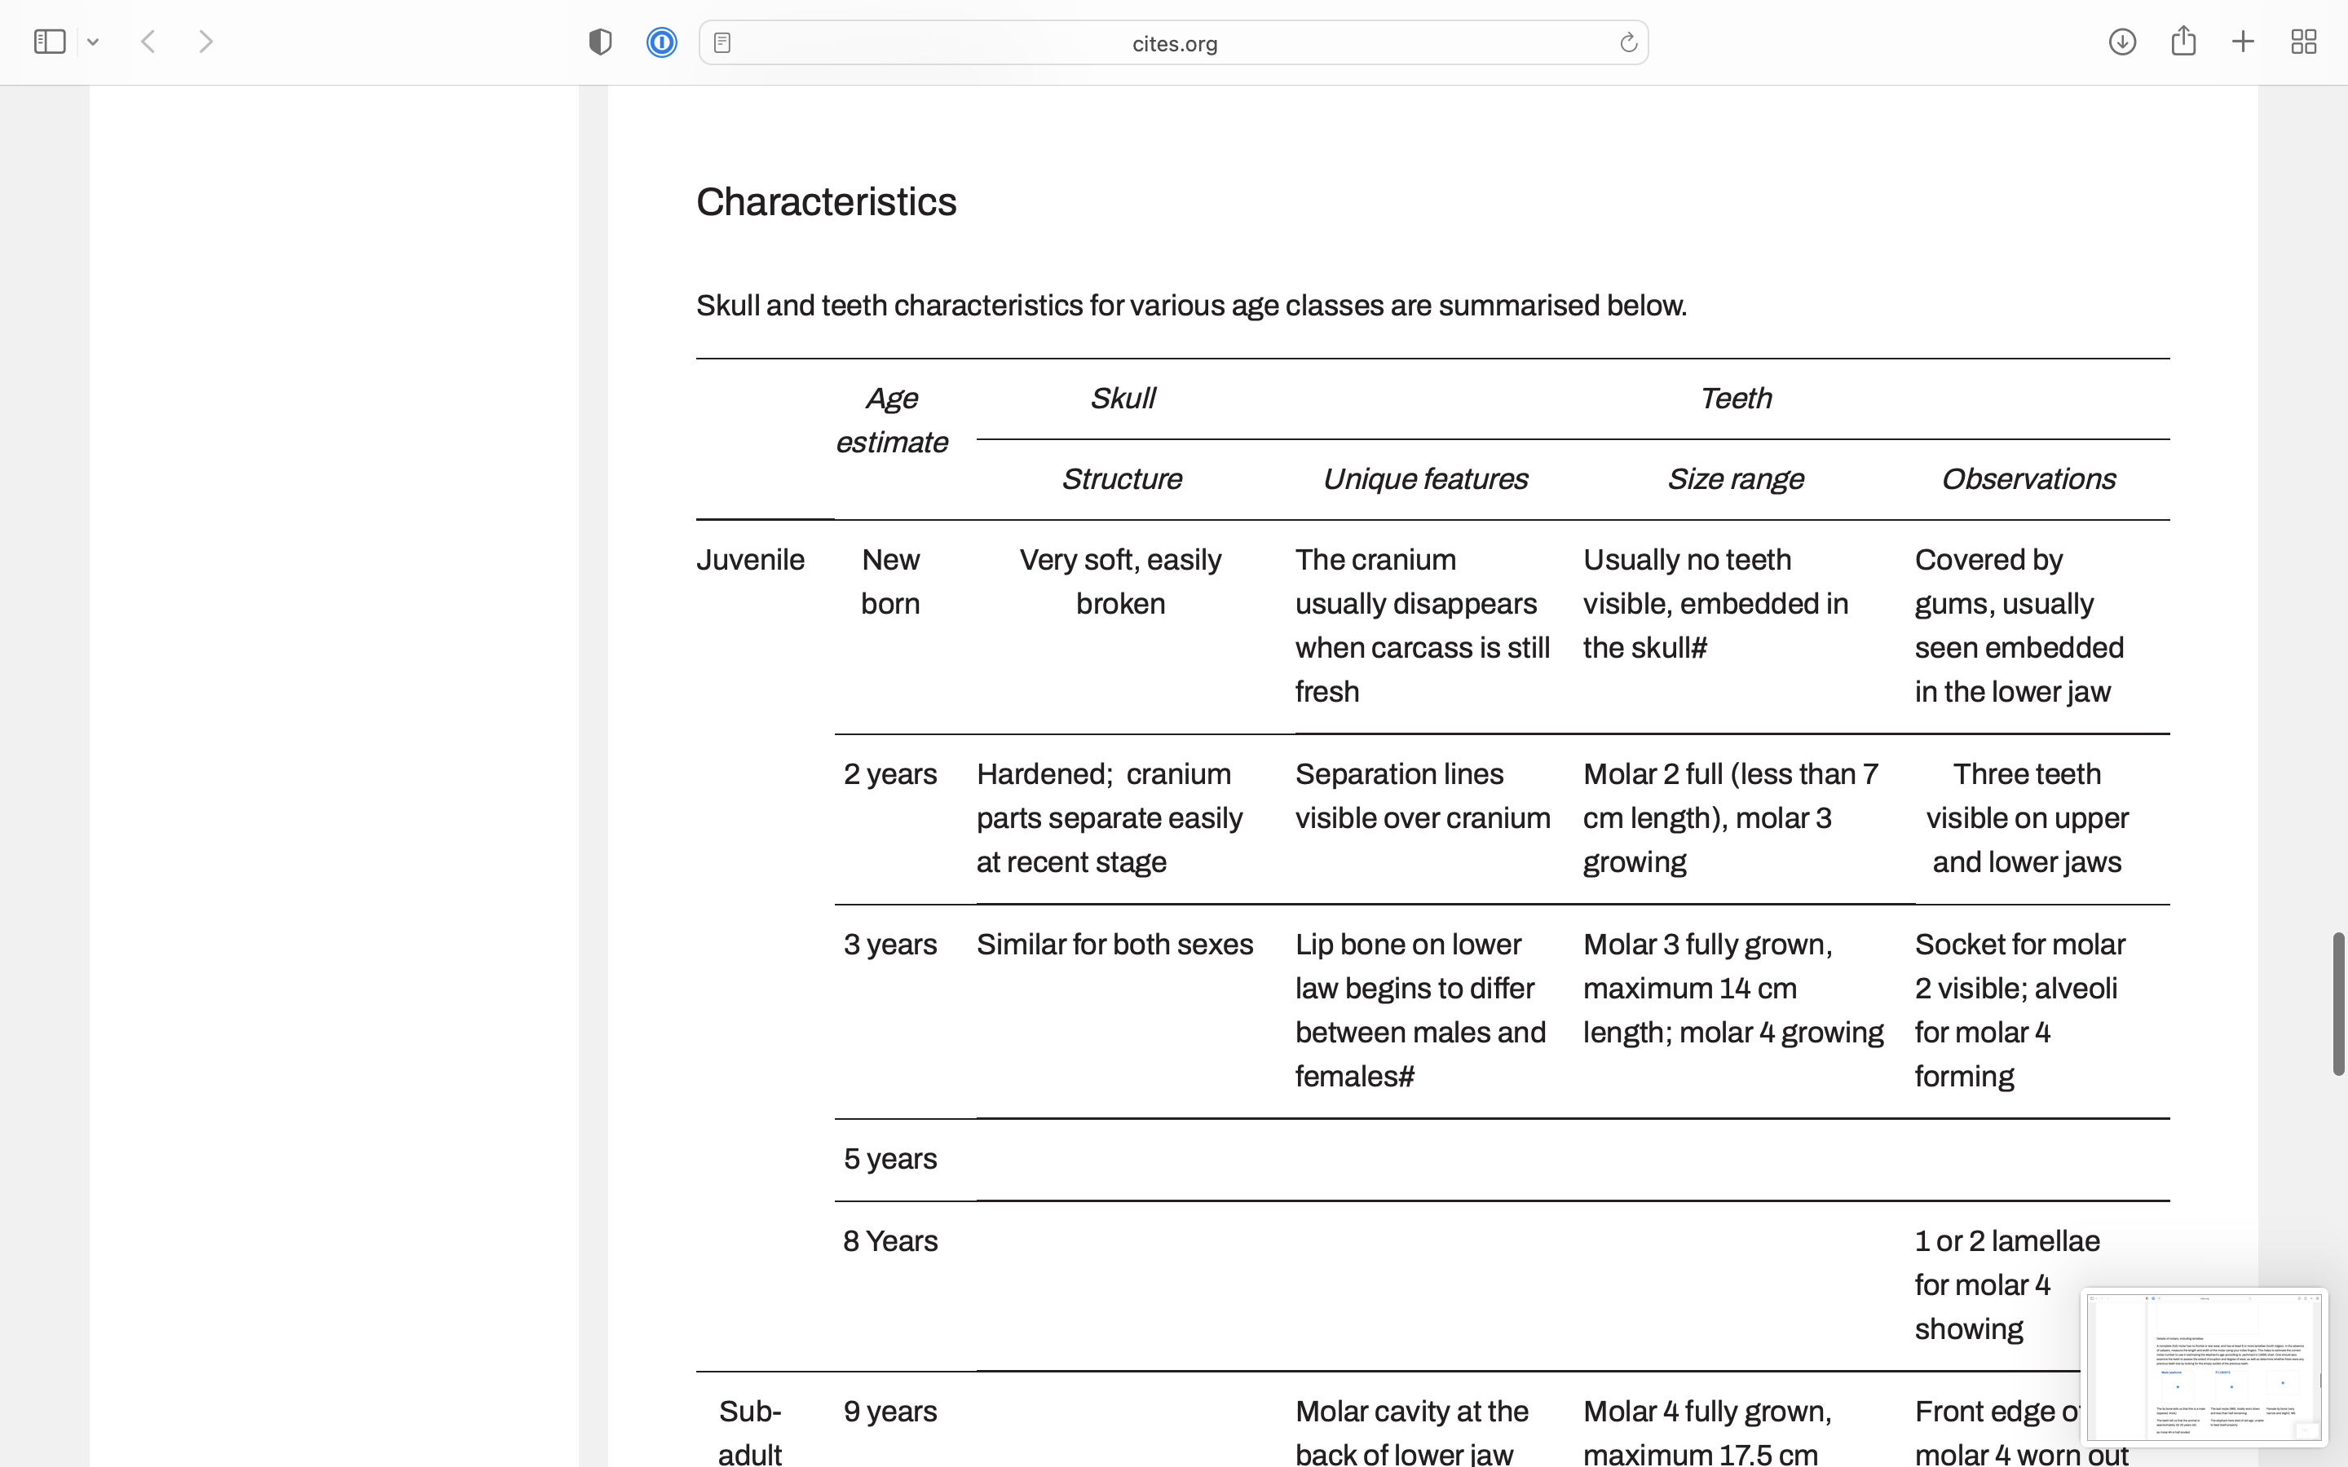
Task: Click the '9 years' age cell
Action: click(889, 1411)
